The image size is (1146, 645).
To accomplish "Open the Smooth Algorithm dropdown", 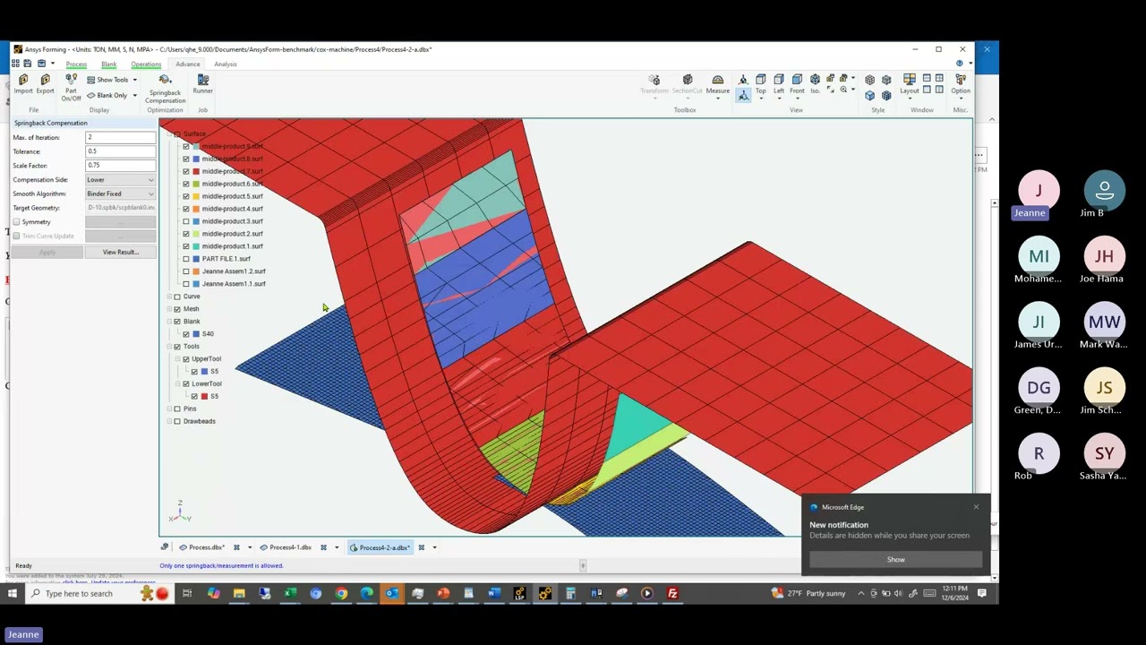I will point(120,193).
